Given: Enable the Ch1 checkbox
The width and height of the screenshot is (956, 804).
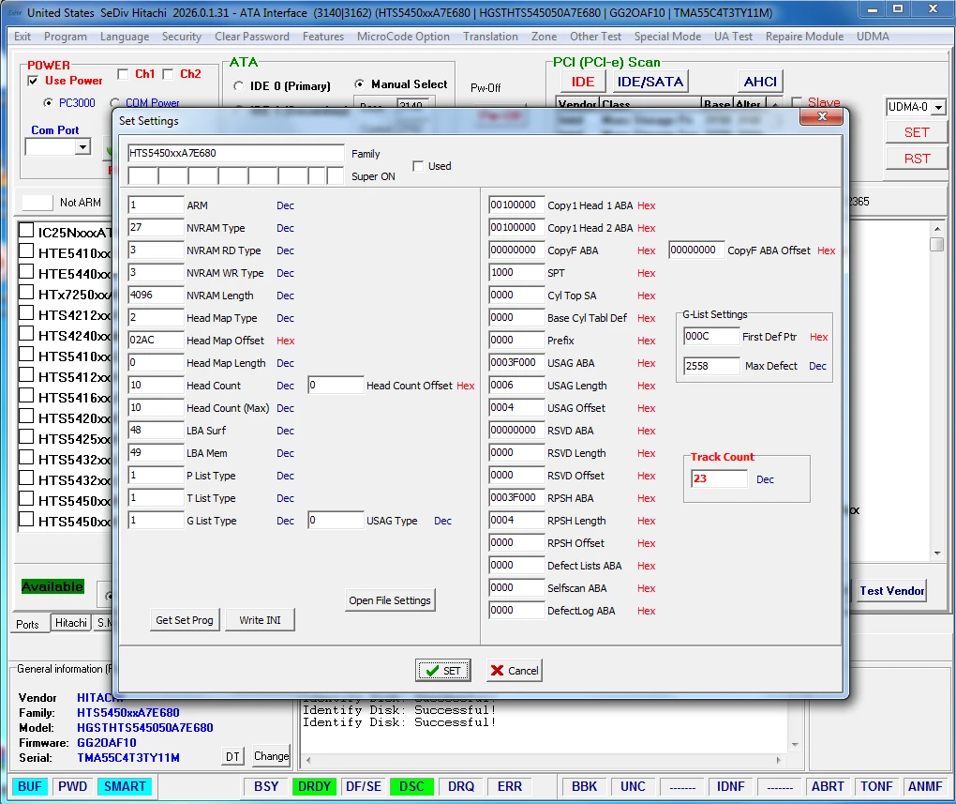Looking at the screenshot, I should tap(123, 74).
